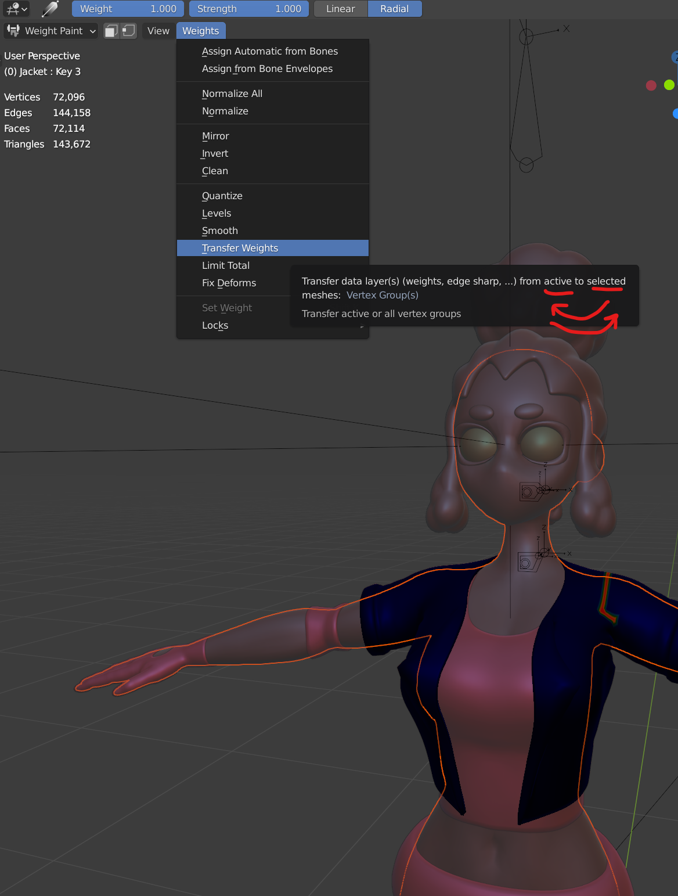Open the View menu
678x896 pixels.
click(158, 31)
